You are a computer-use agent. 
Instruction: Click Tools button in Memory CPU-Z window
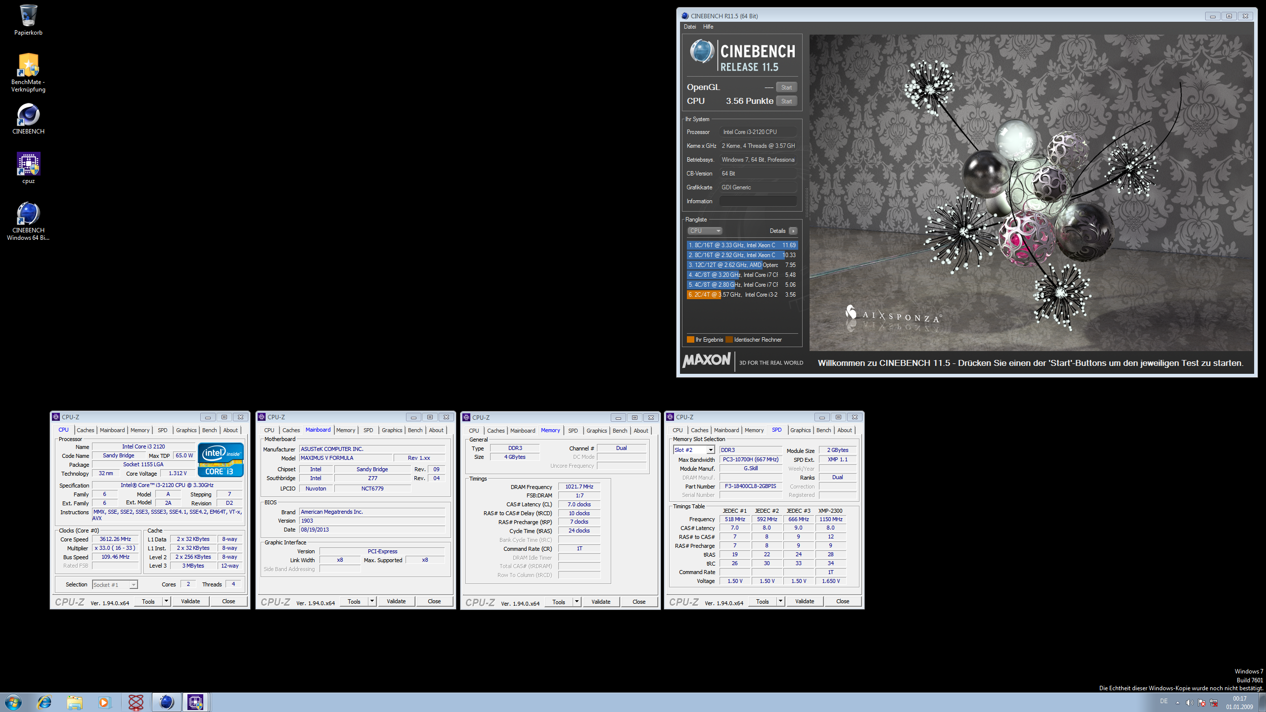[x=559, y=602]
